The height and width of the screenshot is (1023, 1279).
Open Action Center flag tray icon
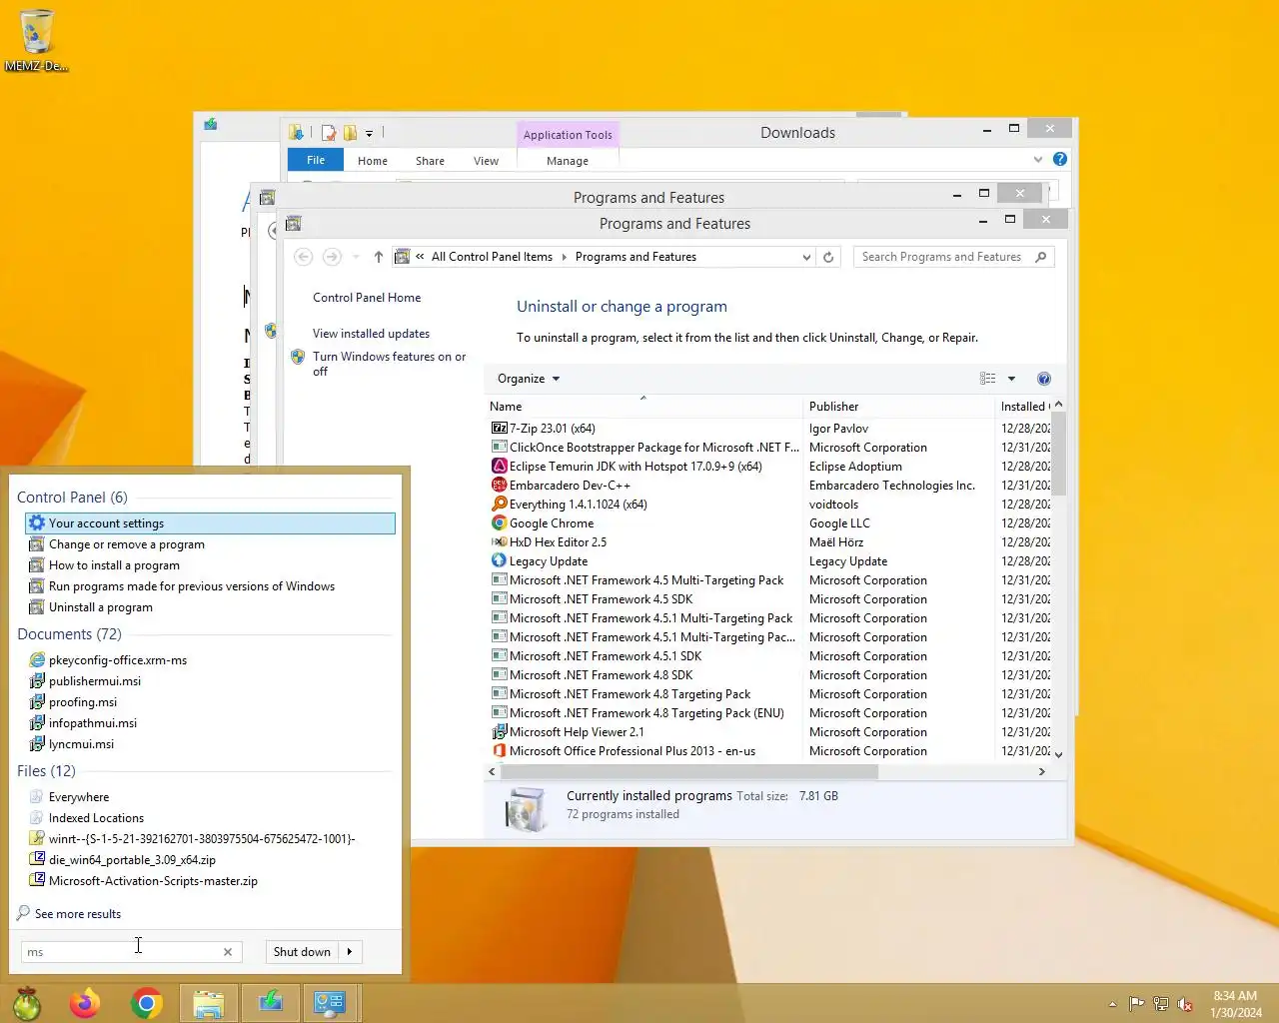tap(1136, 1004)
